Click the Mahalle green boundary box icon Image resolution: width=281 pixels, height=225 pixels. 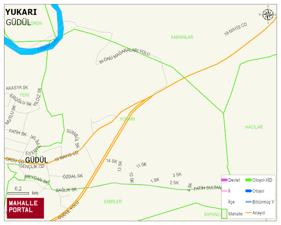[x=224, y=214]
